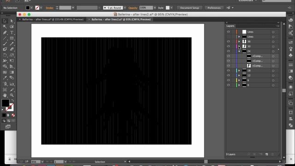Hide layer 30 with eye icon

pyautogui.click(x=229, y=46)
